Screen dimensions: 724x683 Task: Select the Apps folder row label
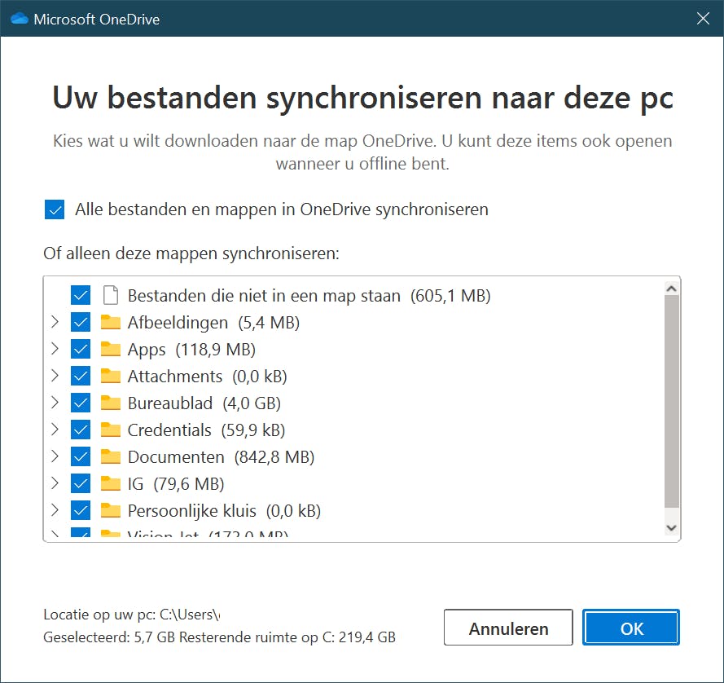147,350
